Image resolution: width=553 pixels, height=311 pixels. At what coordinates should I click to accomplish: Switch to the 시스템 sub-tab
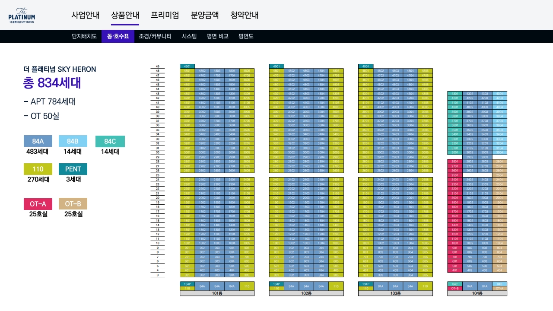point(189,36)
